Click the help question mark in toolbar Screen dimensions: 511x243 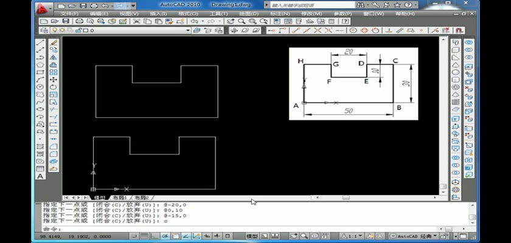click(x=346, y=21)
